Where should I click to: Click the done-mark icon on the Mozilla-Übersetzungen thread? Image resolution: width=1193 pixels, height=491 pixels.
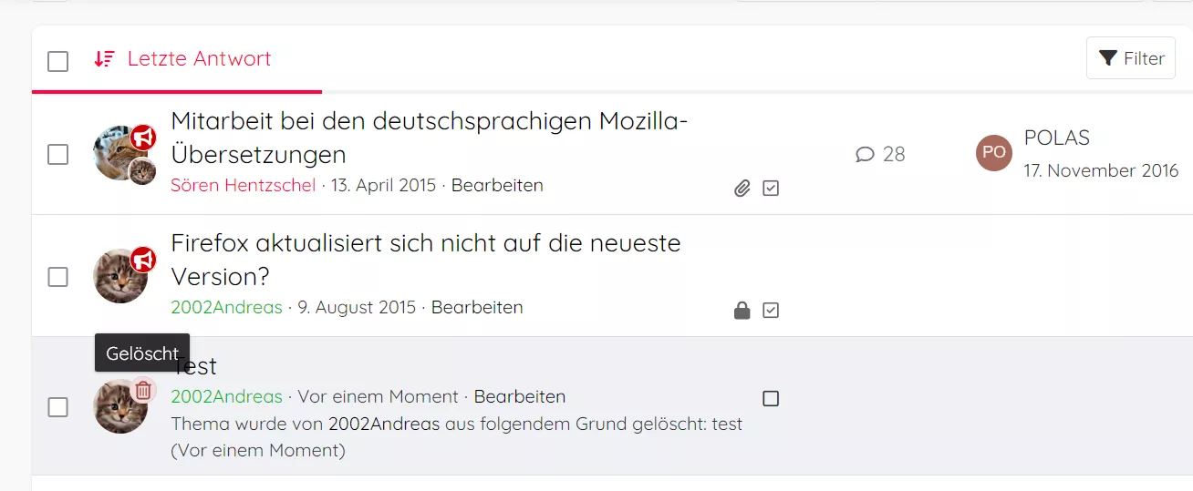tap(771, 189)
